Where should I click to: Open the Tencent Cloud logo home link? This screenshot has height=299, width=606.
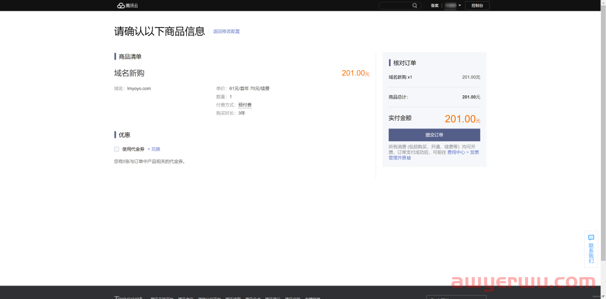pyautogui.click(x=127, y=6)
